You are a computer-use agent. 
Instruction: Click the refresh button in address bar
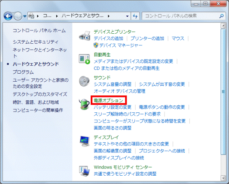(135, 16)
